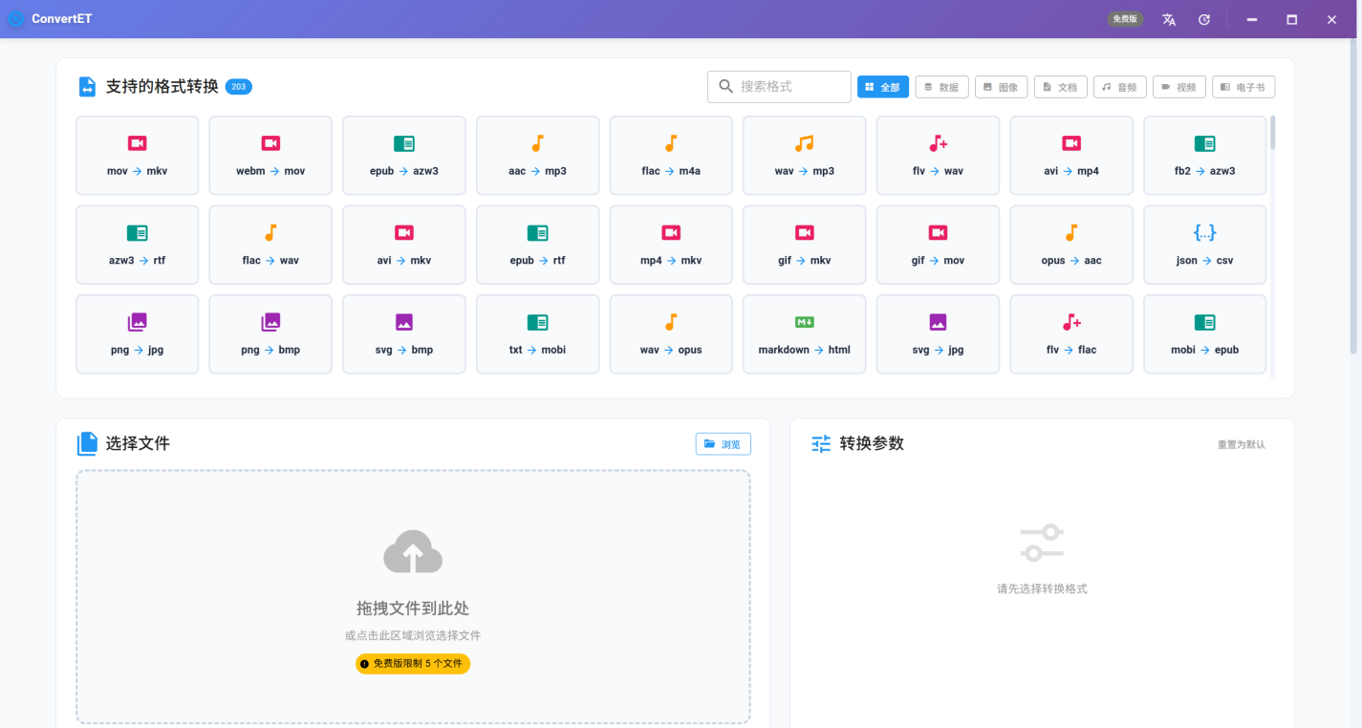This screenshot has width=1362, height=728.
Task: Click the 免费版 badge in the title bar
Action: coord(1125,19)
